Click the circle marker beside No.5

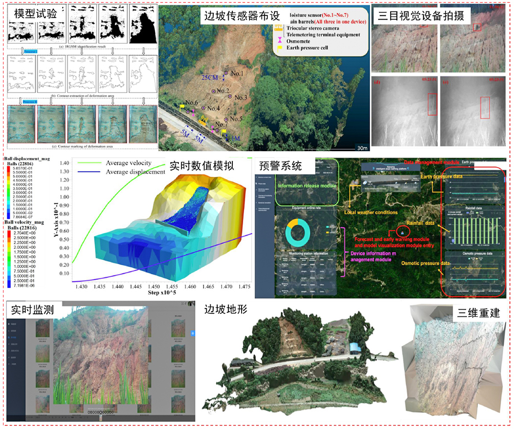pos(226,120)
